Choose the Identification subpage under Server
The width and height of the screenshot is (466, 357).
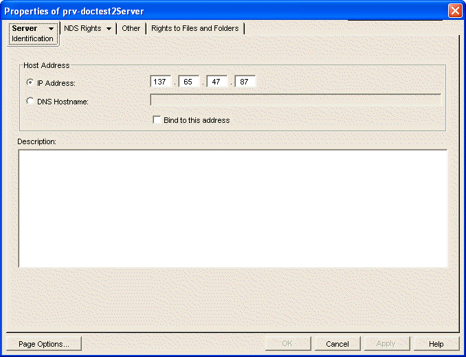click(x=32, y=38)
